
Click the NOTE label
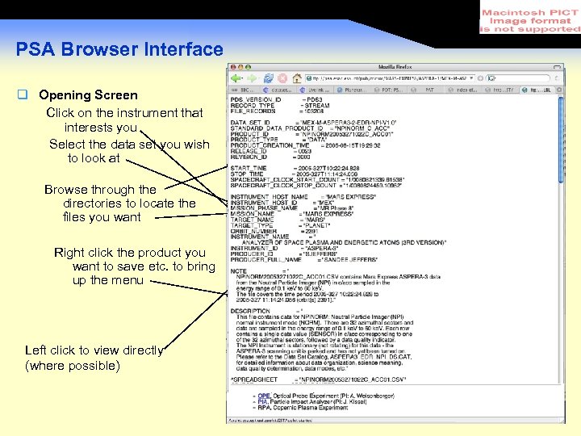238,271
